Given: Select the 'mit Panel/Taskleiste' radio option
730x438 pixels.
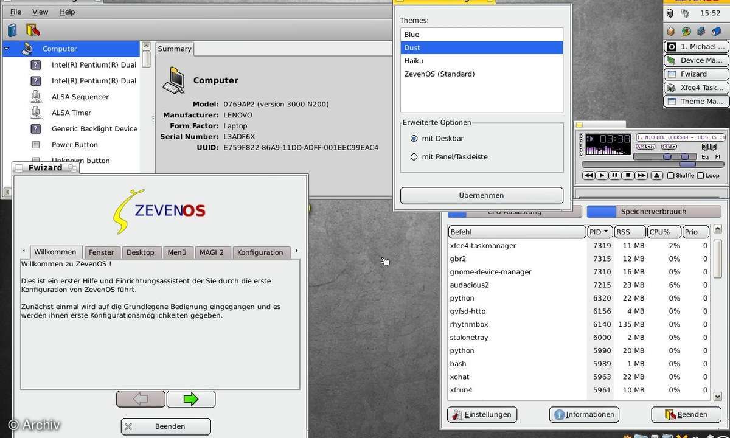Looking at the screenshot, I should [x=414, y=157].
